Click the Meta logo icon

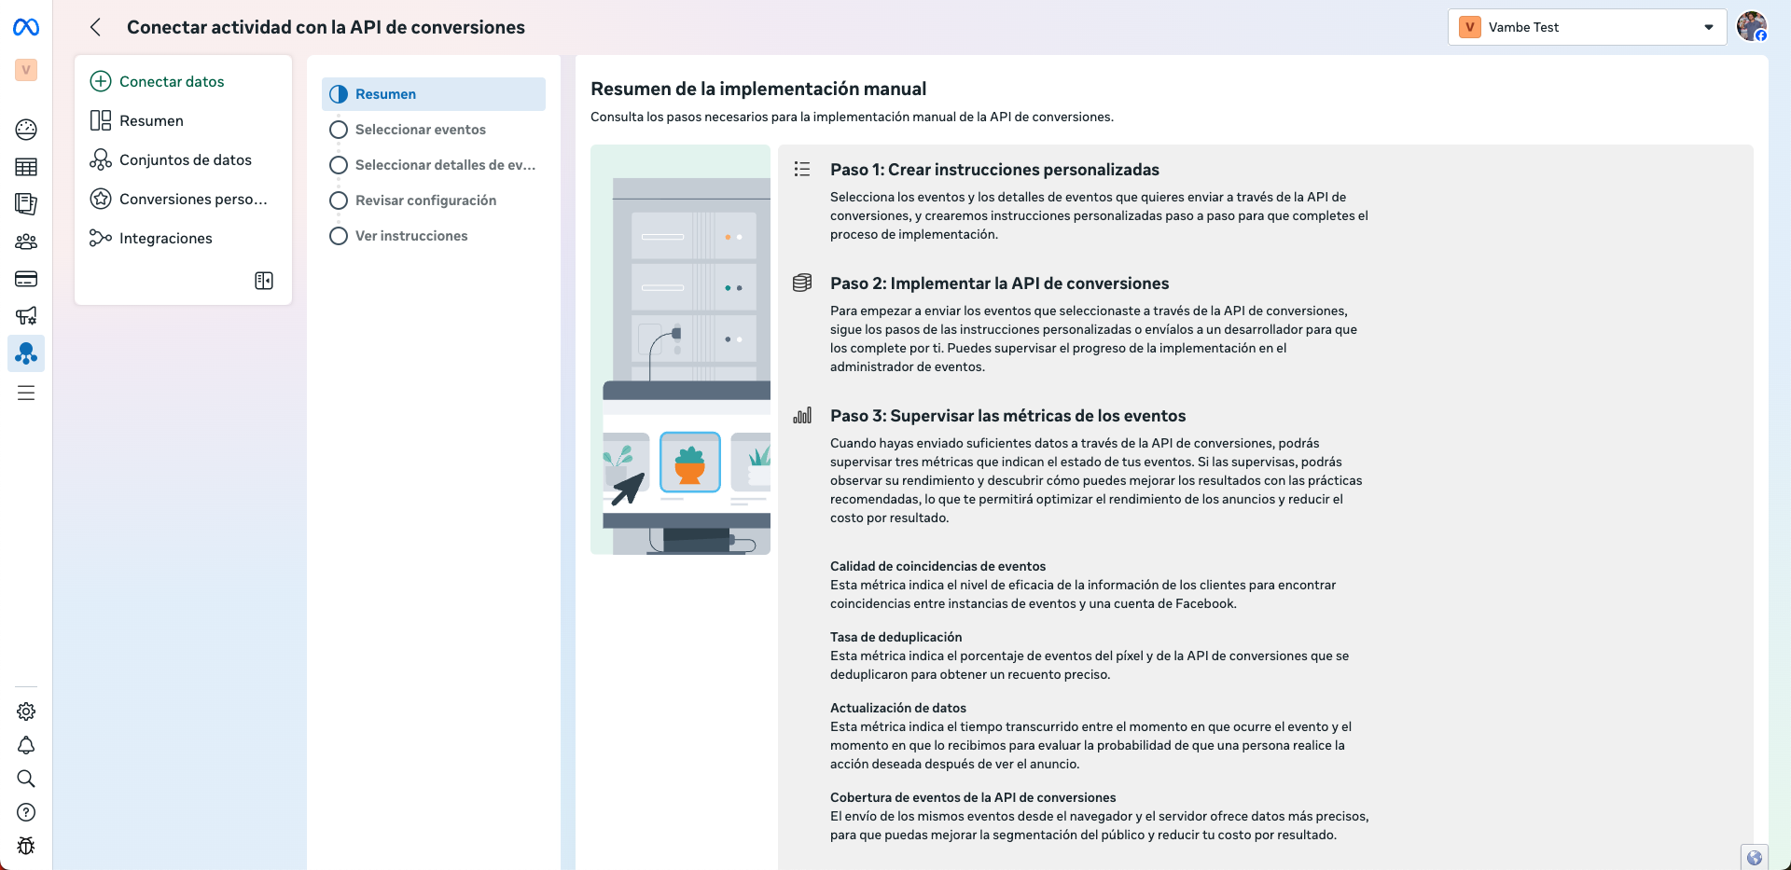(26, 28)
